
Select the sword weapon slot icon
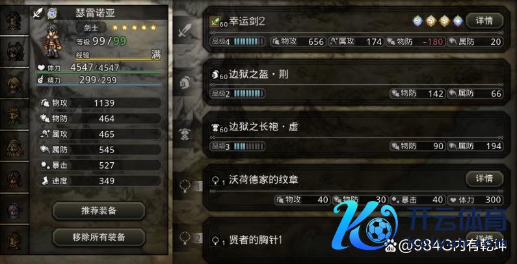183,30
